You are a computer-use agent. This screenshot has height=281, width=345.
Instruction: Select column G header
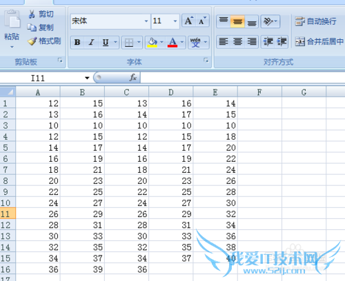tap(304, 92)
